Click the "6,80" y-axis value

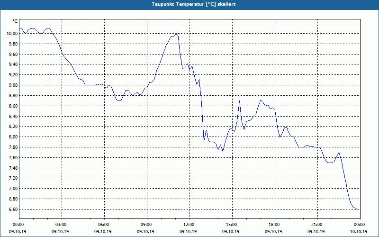coord(13,199)
